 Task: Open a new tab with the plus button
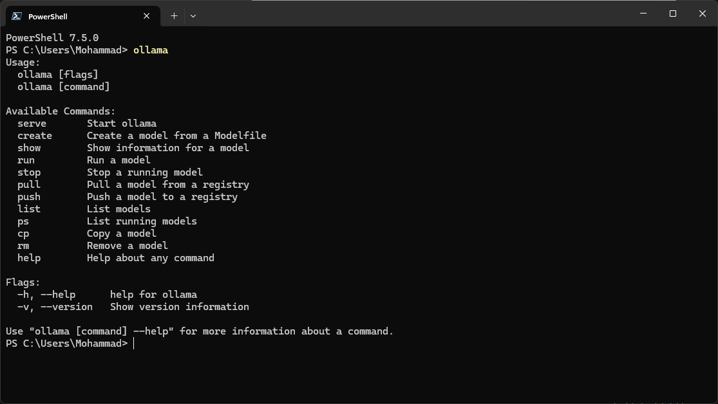pos(174,16)
